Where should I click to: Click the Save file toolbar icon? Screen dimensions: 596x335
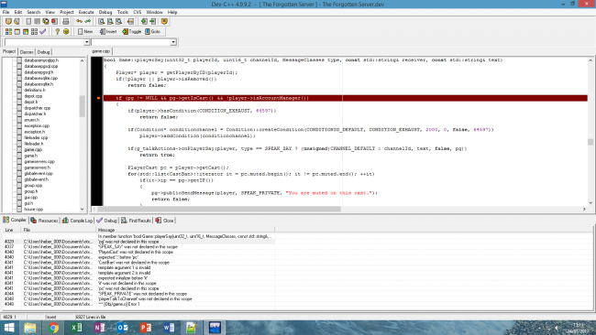pos(38,22)
